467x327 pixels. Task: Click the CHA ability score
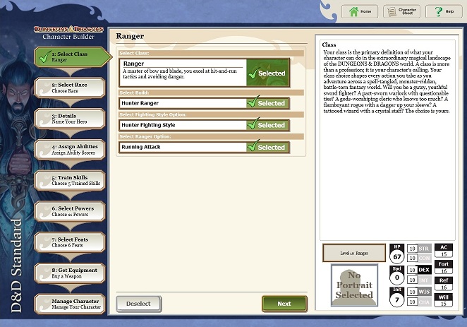tap(419, 302)
